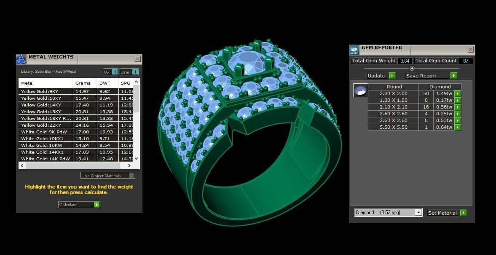Click the 2.10 X 2.10 gem size cell
496x255 pixels.
pos(393,107)
